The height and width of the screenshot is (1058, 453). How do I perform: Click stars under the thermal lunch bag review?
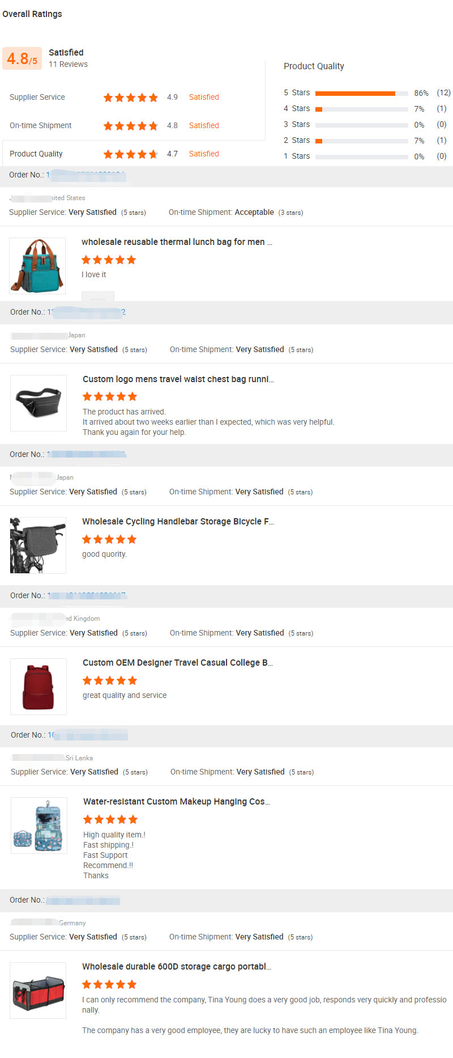coord(109,260)
